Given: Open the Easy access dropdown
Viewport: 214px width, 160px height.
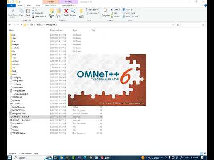Looking at the screenshot, I should (92, 13).
